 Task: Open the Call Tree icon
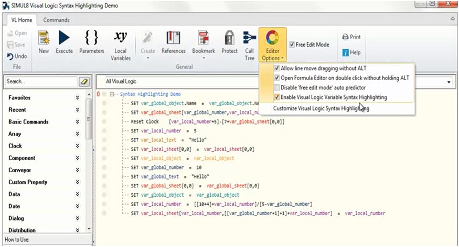249,38
